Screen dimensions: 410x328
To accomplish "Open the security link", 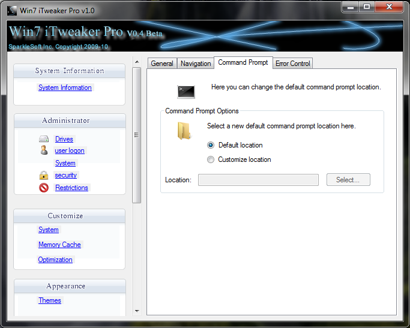I will tap(65, 175).
